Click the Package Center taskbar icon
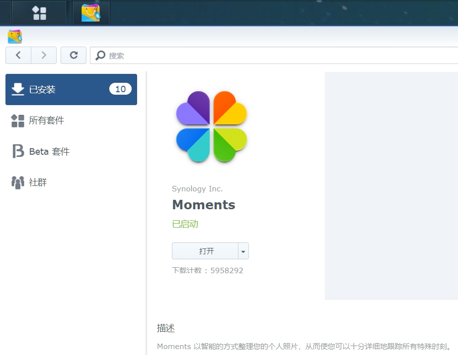The image size is (458, 355). 91,12
